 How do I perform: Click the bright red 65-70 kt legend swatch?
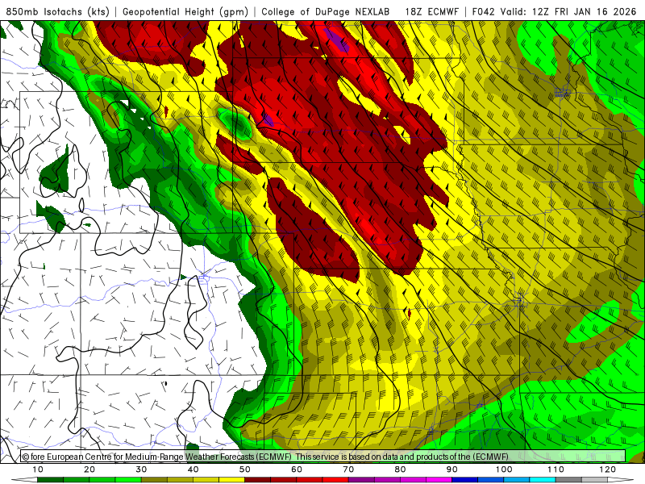tap(335, 480)
